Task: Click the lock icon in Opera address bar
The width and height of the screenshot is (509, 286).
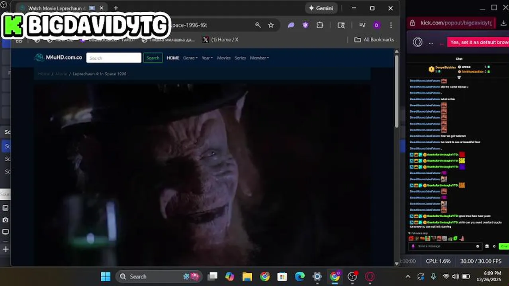Action: (x=413, y=23)
